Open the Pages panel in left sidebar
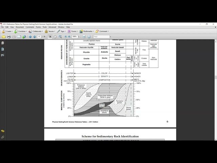Image resolution: width=217 pixels, height=163 pixels. (x=2, y=43)
